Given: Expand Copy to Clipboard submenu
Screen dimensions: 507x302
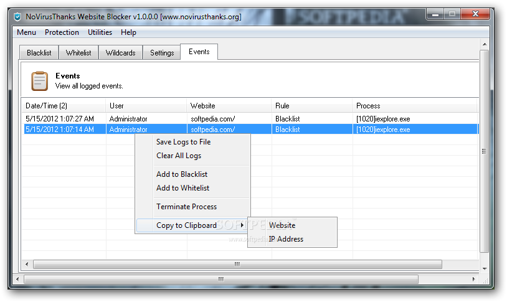Looking at the screenshot, I should point(192,225).
